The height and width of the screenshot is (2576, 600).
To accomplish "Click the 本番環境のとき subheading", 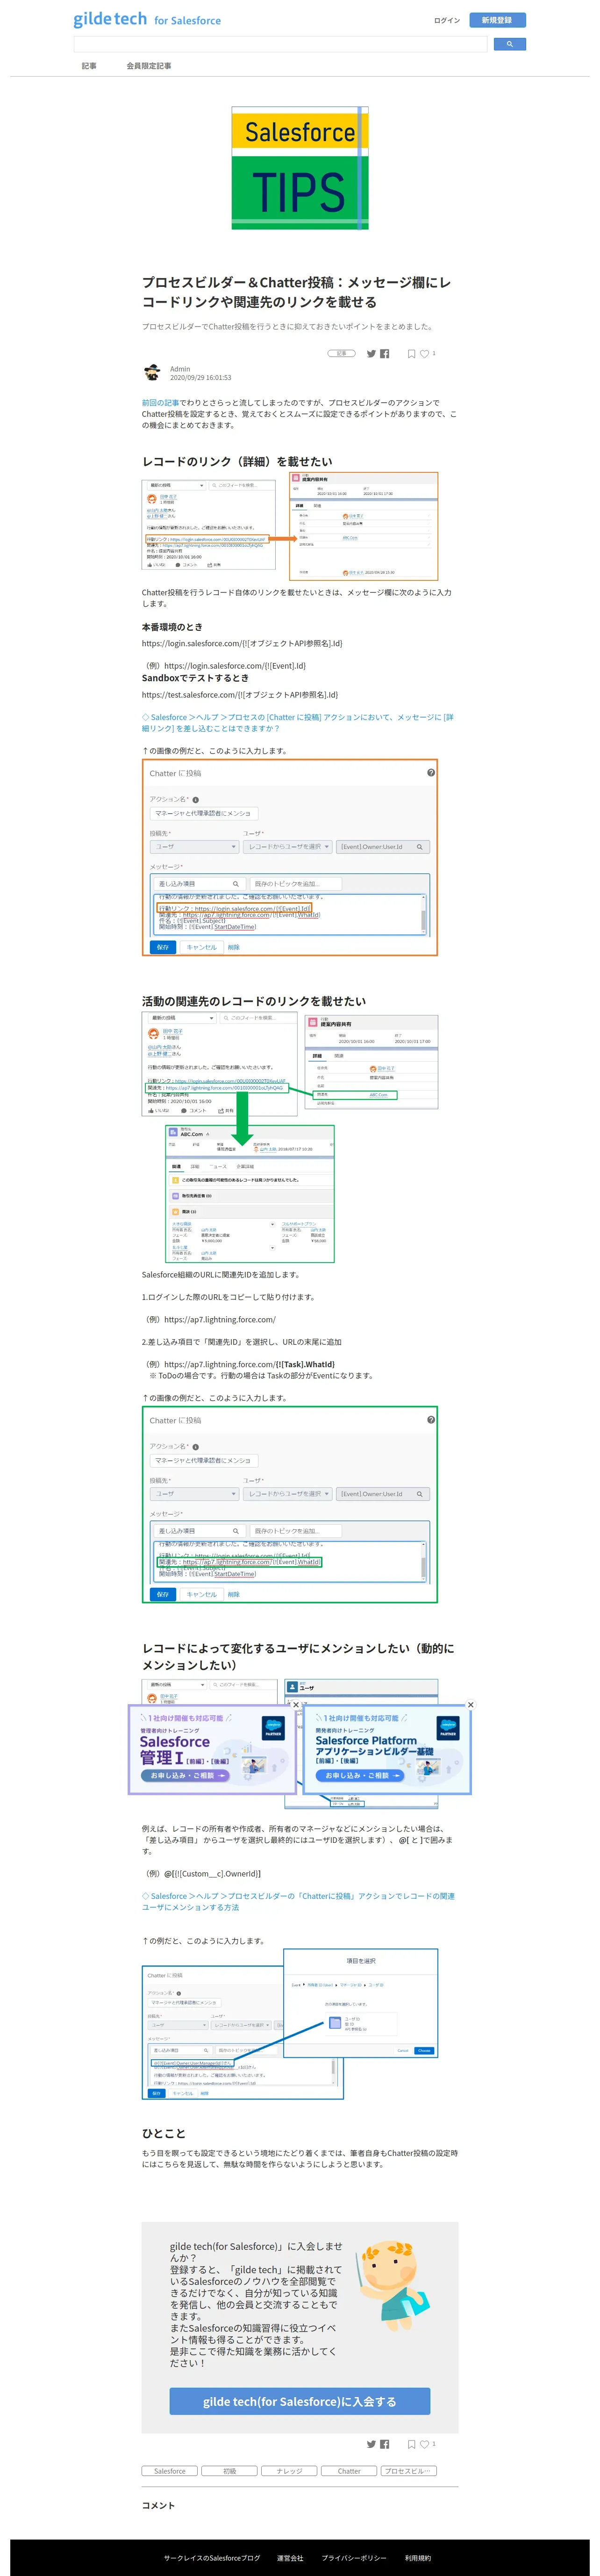I will click(x=172, y=627).
